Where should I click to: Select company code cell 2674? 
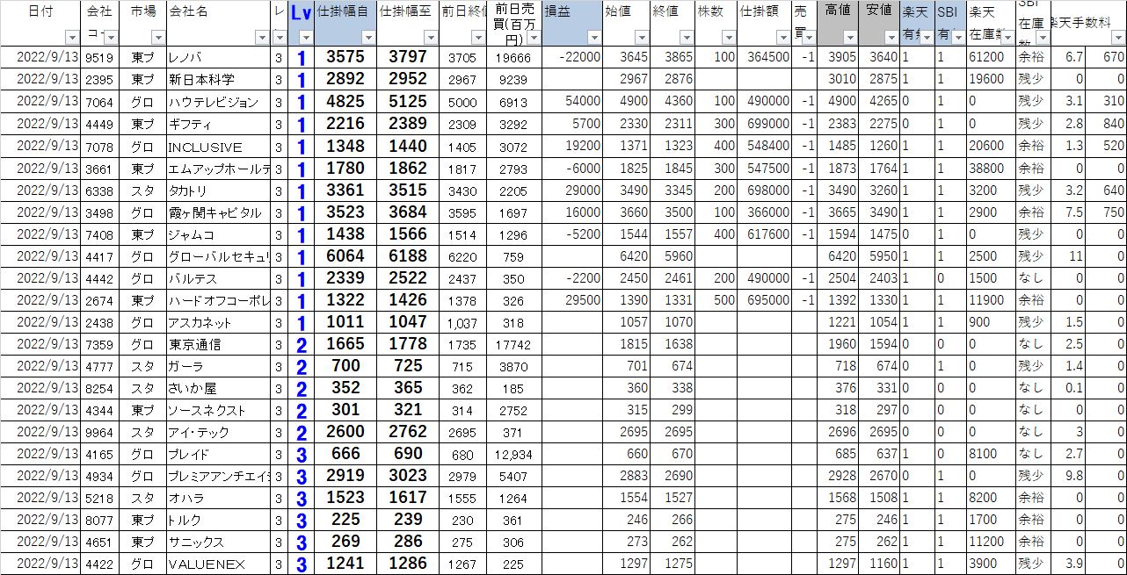pyautogui.click(x=99, y=300)
